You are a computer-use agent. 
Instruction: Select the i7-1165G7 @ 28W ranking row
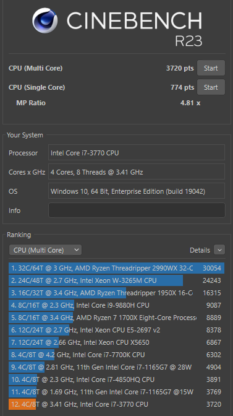tap(116, 367)
